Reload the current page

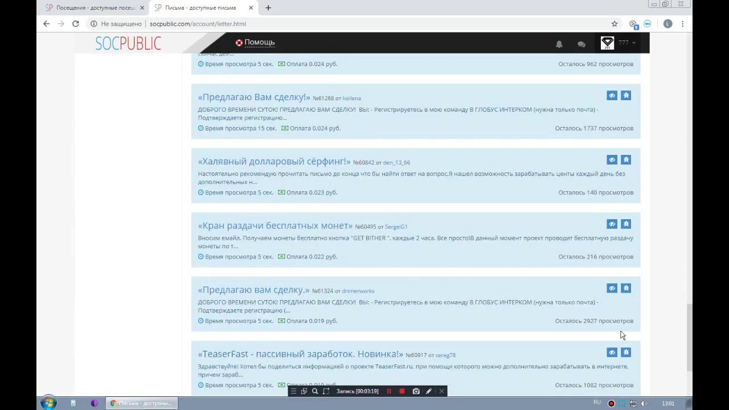75,24
